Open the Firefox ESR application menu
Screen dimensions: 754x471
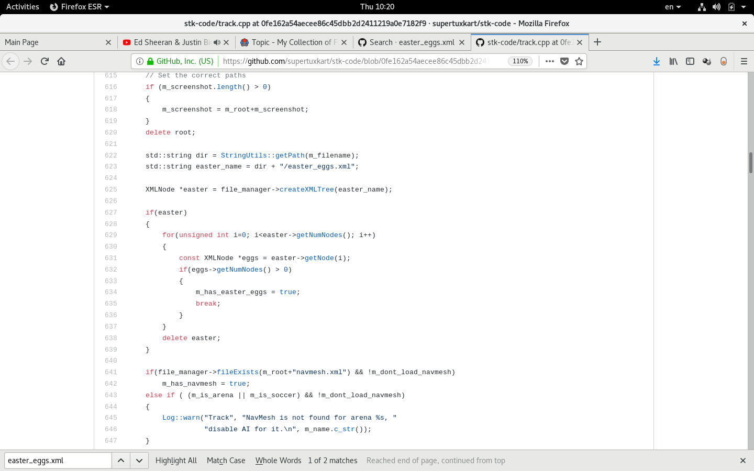[80, 7]
